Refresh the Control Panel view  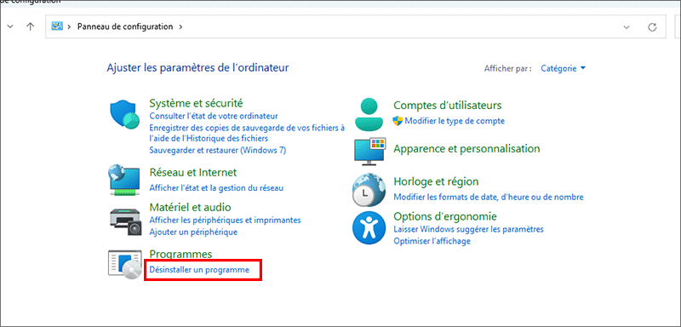point(652,27)
